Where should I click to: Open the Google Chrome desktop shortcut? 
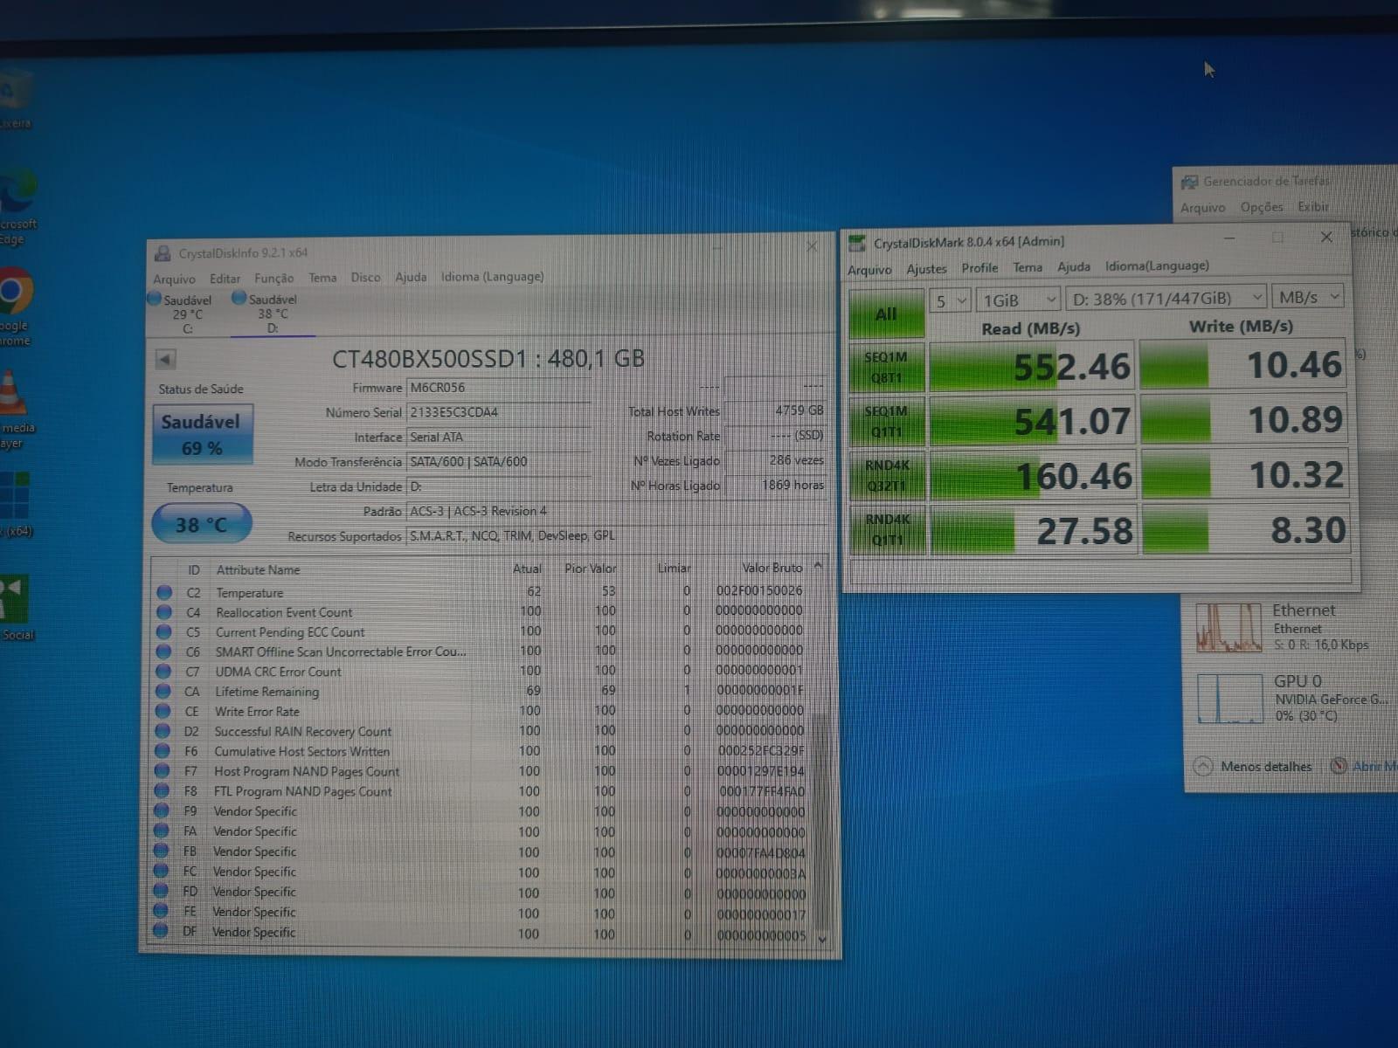point(15,306)
